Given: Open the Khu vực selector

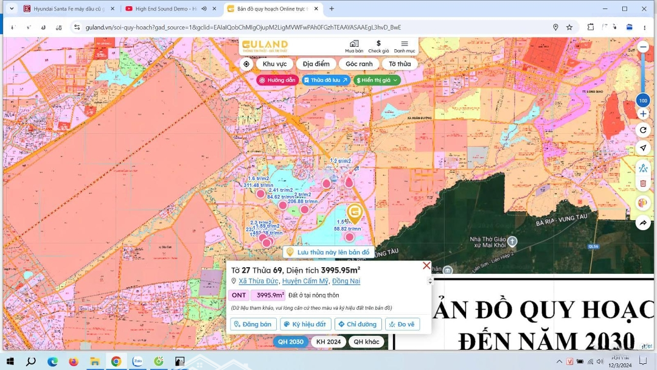Looking at the screenshot, I should click(274, 64).
